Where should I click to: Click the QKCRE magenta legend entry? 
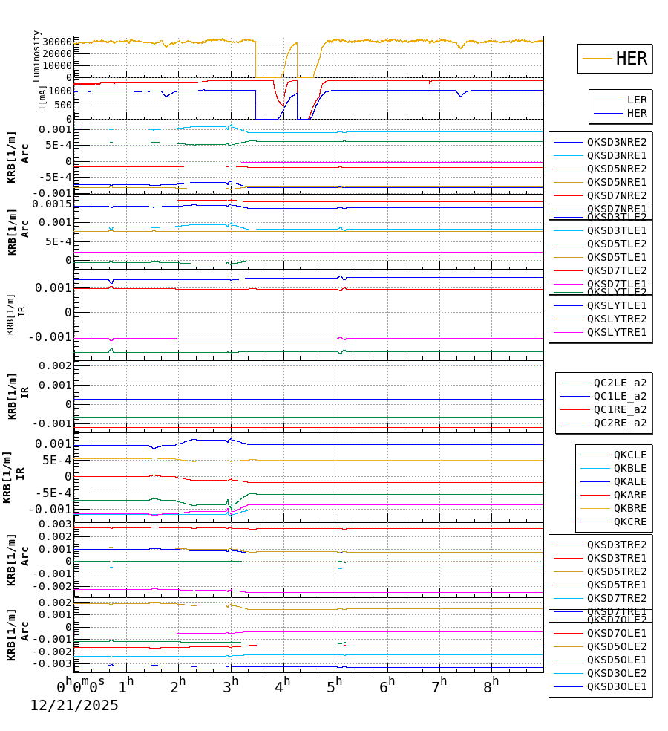point(630,523)
